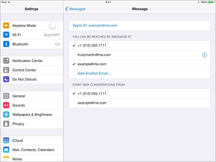Tap the 9:41 clock in status bar

coord(108,2)
